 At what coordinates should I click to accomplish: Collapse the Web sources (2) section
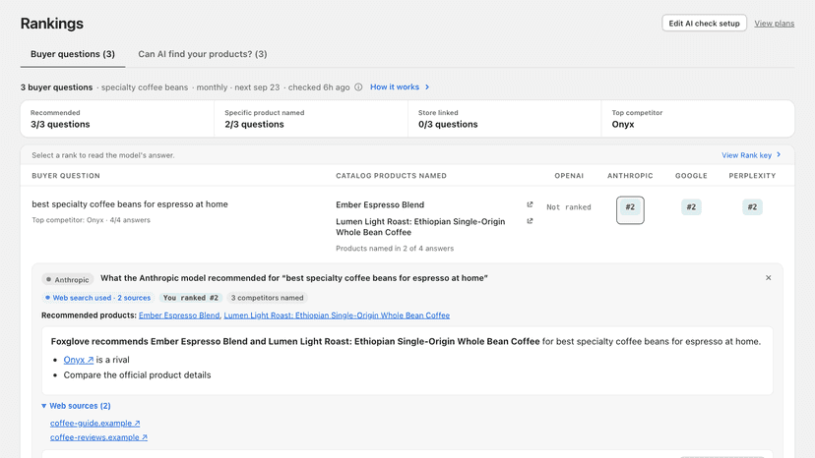76,406
